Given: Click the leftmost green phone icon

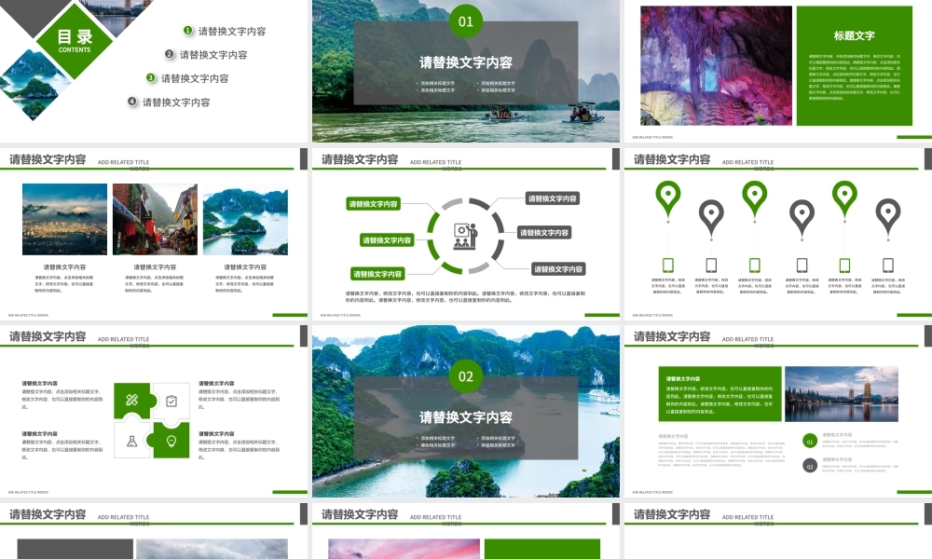Looking at the screenshot, I should point(667,265).
